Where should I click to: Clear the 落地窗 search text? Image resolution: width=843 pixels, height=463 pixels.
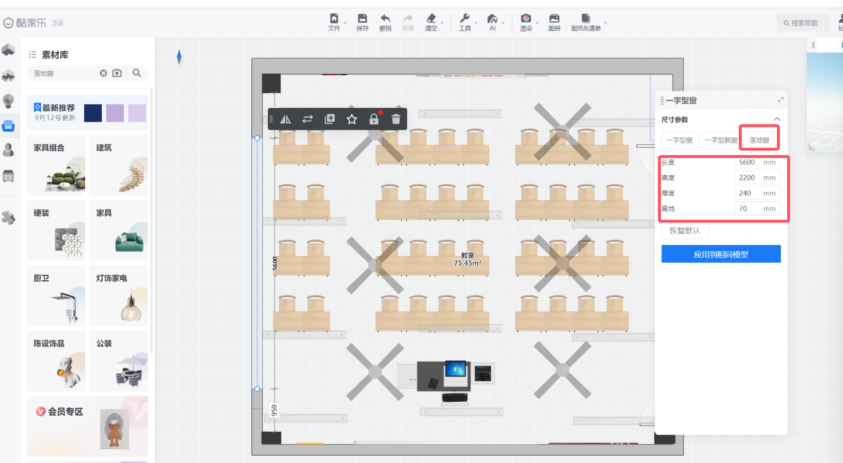click(x=103, y=73)
